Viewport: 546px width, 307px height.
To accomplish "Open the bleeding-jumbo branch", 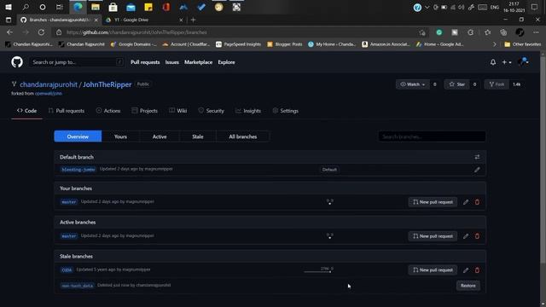I will click(x=78, y=170).
